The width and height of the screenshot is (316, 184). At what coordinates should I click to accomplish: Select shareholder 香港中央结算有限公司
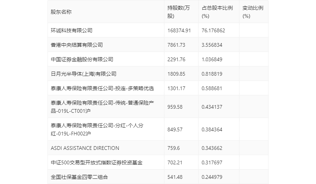point(77,45)
